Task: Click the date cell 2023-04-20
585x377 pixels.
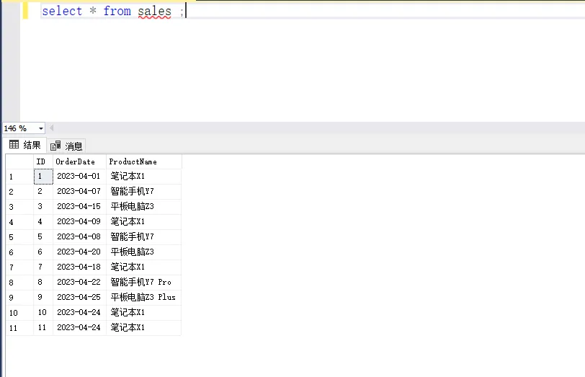Action: [79, 252]
